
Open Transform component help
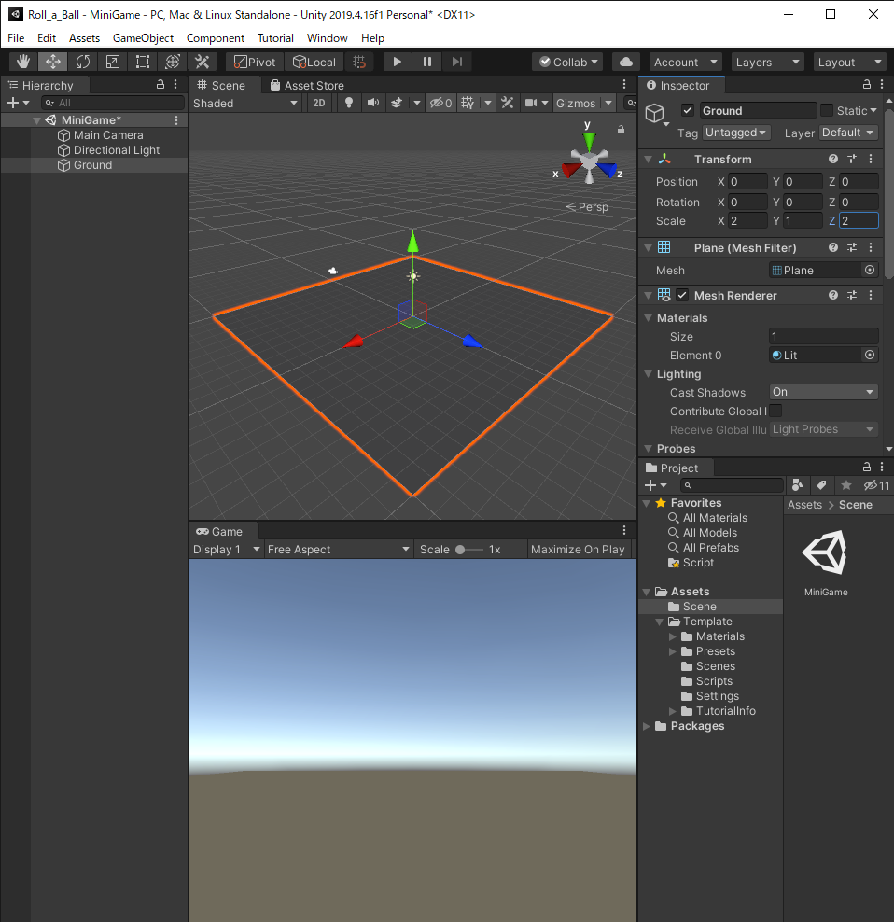click(833, 159)
